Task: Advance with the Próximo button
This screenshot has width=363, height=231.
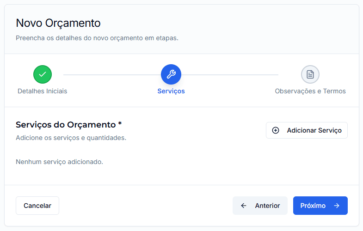Action: pos(320,206)
